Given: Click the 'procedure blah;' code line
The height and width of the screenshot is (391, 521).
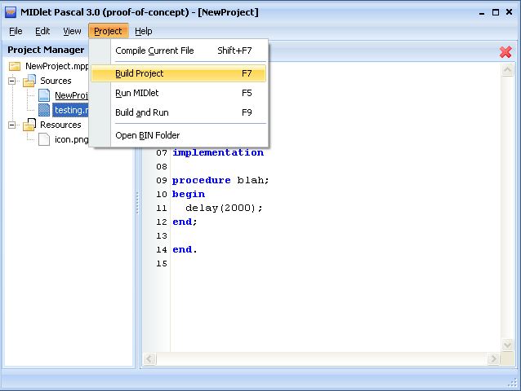Looking at the screenshot, I should [x=220, y=181].
